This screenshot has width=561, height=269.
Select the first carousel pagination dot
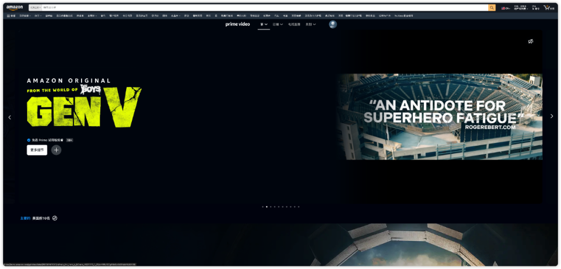(x=263, y=207)
